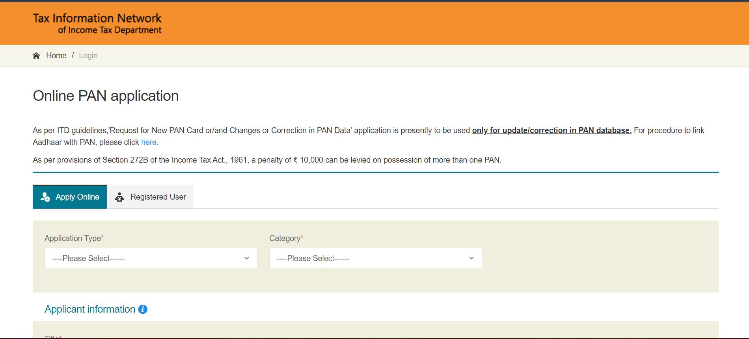Screen dimensions: 749x339
Task: Click the Registered User person icon
Action: pos(119,197)
